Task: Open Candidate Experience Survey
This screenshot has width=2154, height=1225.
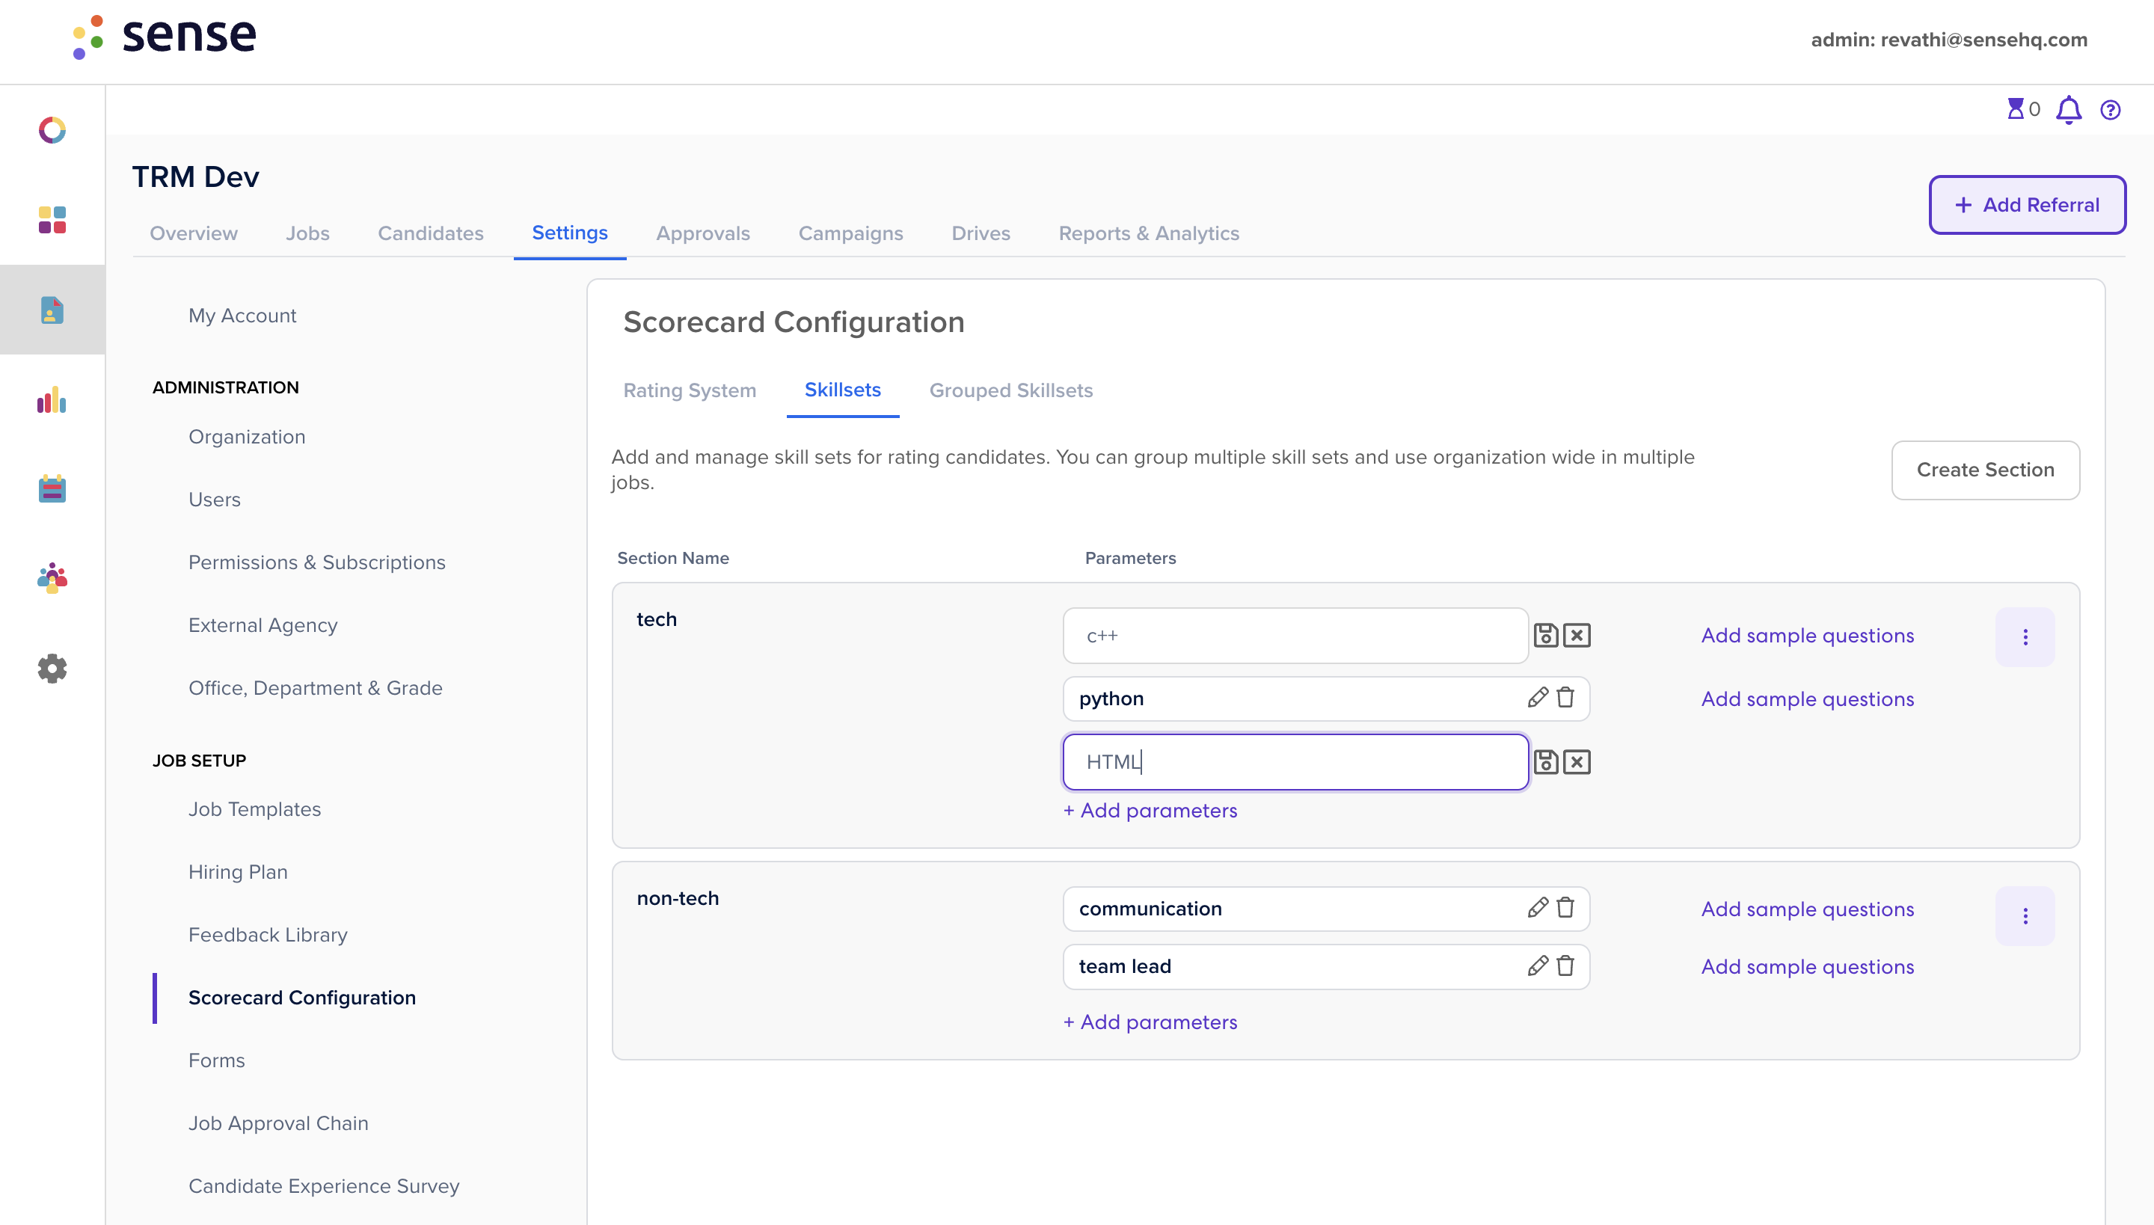Action: [x=324, y=1186]
